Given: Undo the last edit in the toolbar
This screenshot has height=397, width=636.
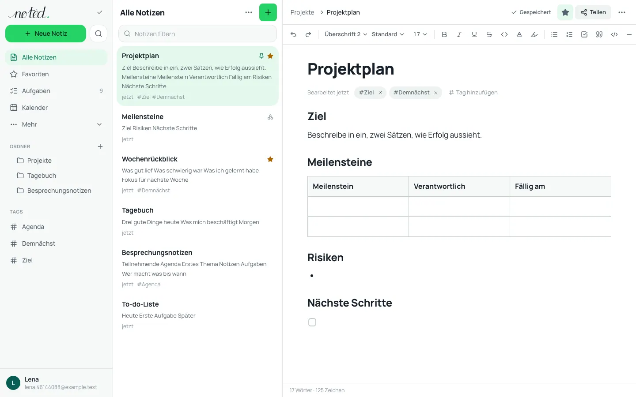Looking at the screenshot, I should [x=293, y=34].
